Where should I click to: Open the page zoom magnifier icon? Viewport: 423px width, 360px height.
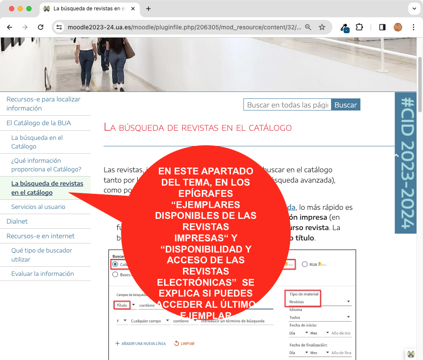308,27
